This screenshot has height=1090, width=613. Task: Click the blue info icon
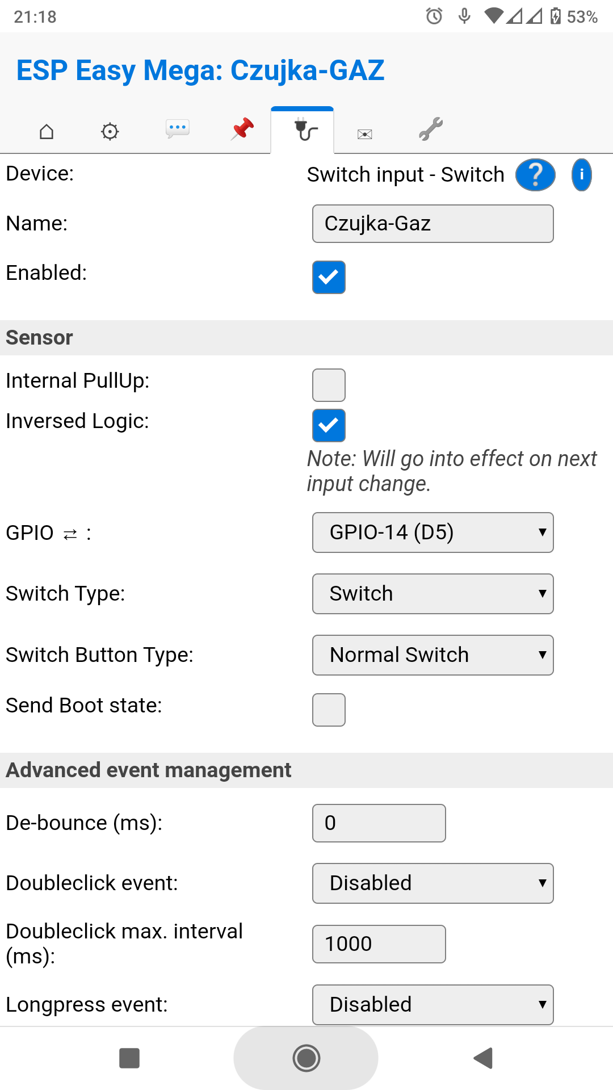pyautogui.click(x=582, y=175)
